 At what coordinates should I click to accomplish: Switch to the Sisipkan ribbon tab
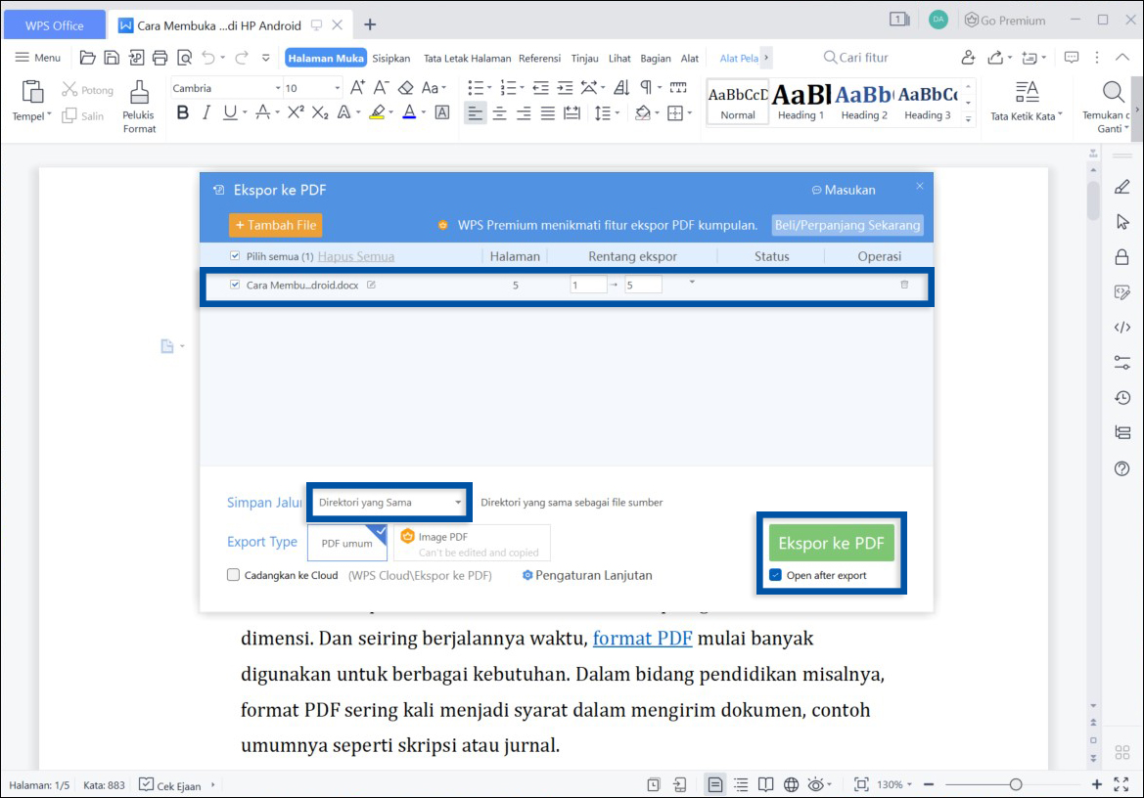390,58
